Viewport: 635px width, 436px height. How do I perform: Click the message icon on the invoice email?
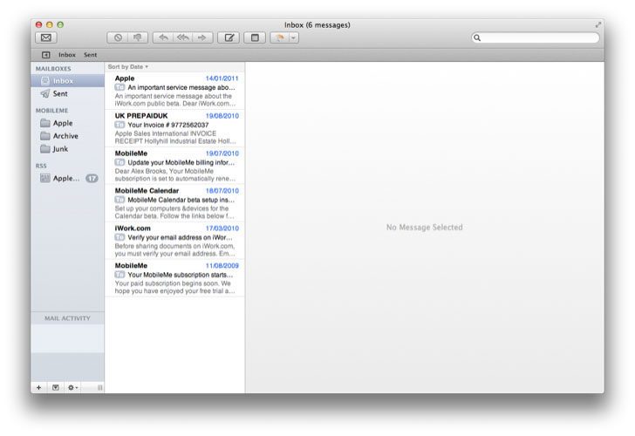point(119,125)
